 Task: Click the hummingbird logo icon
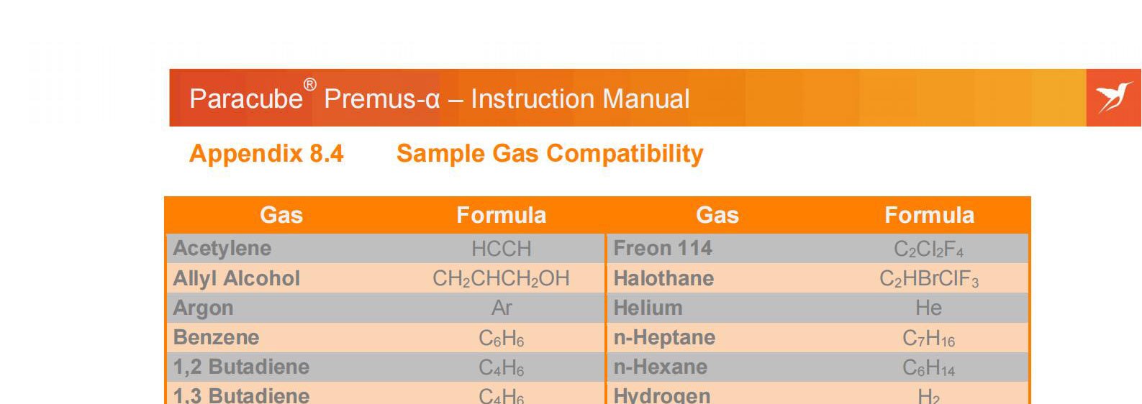1113,97
